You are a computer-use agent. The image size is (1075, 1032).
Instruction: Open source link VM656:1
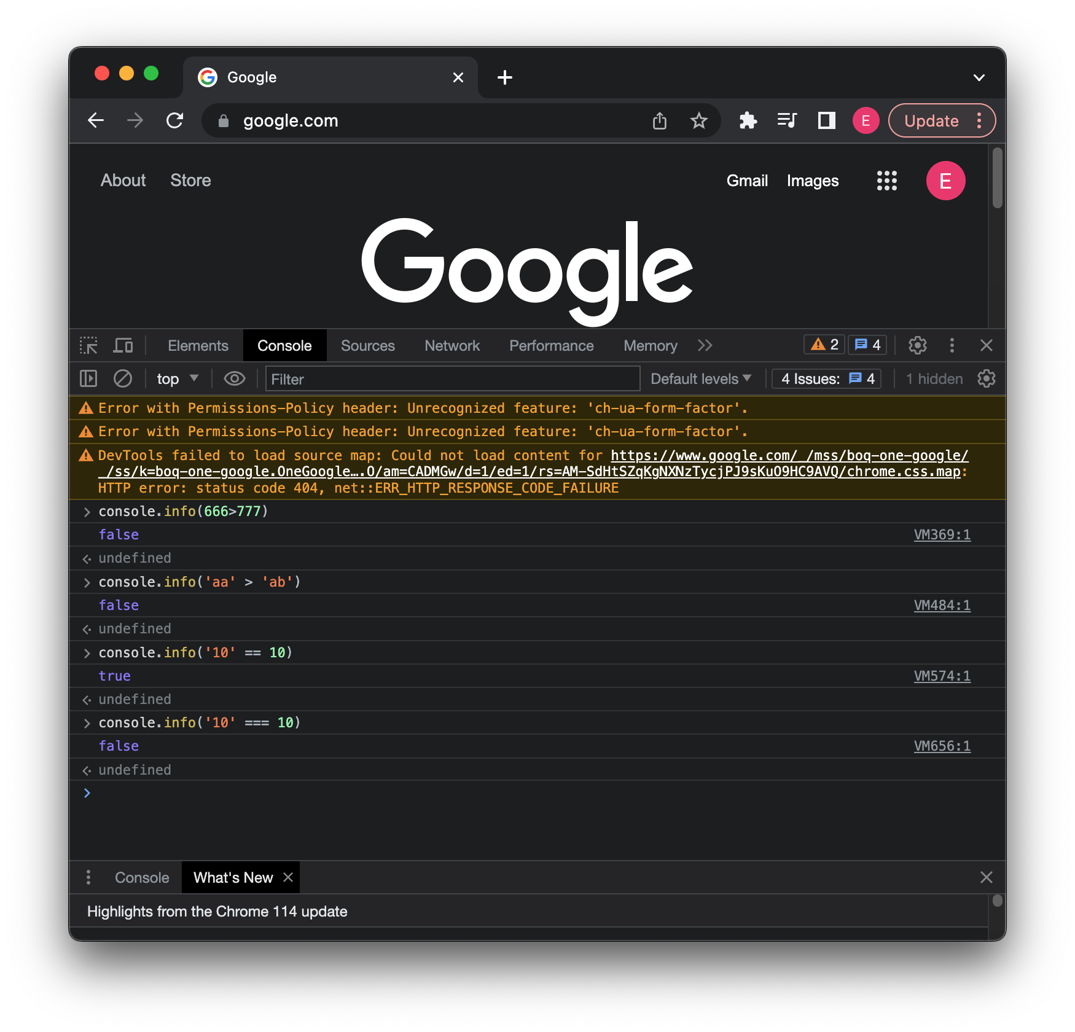tap(942, 746)
